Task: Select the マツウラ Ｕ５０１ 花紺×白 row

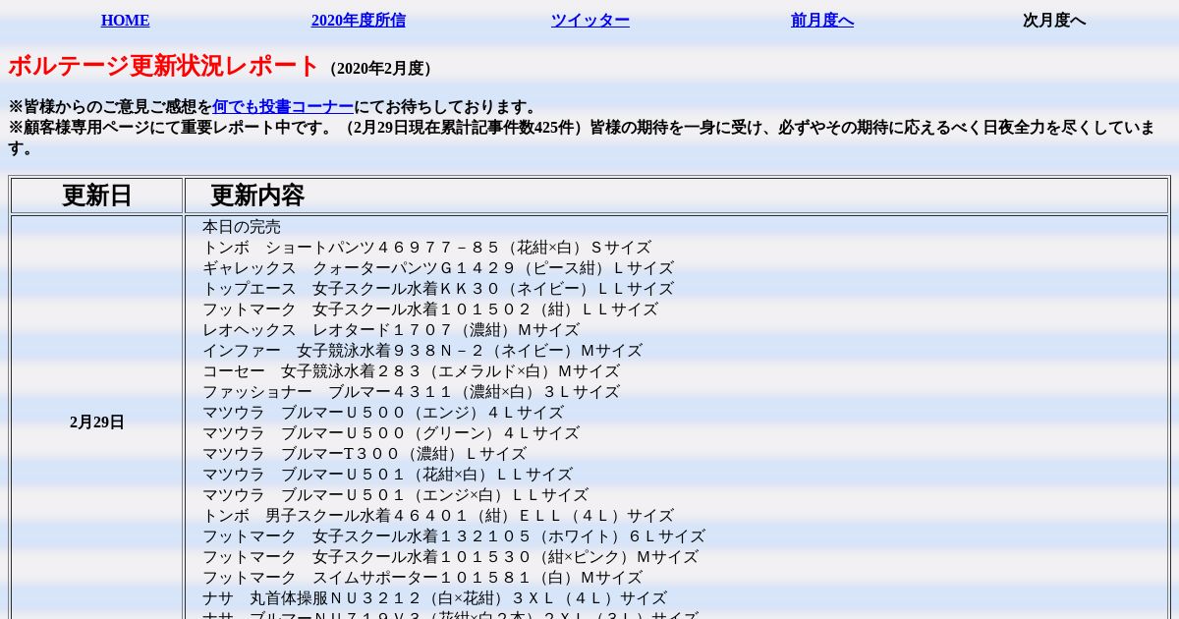Action: (387, 475)
